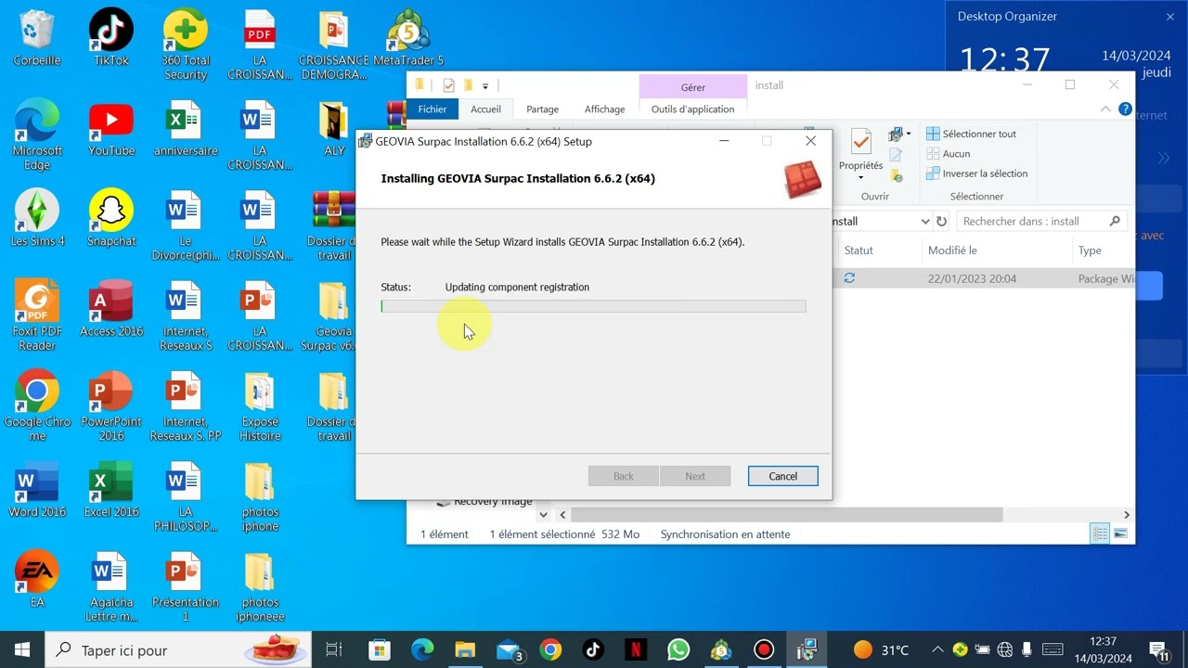Expand the Propriétés dropdown arrow

tap(860, 177)
